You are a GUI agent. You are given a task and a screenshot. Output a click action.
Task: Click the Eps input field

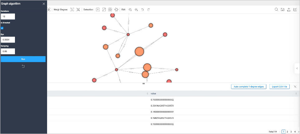click(x=8, y=40)
